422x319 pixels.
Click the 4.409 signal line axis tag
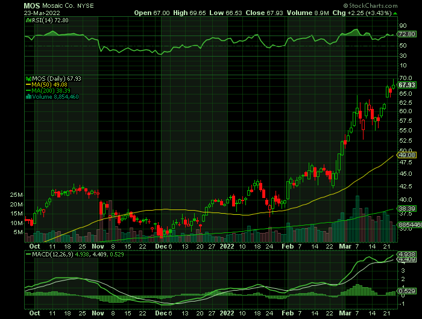click(407, 259)
